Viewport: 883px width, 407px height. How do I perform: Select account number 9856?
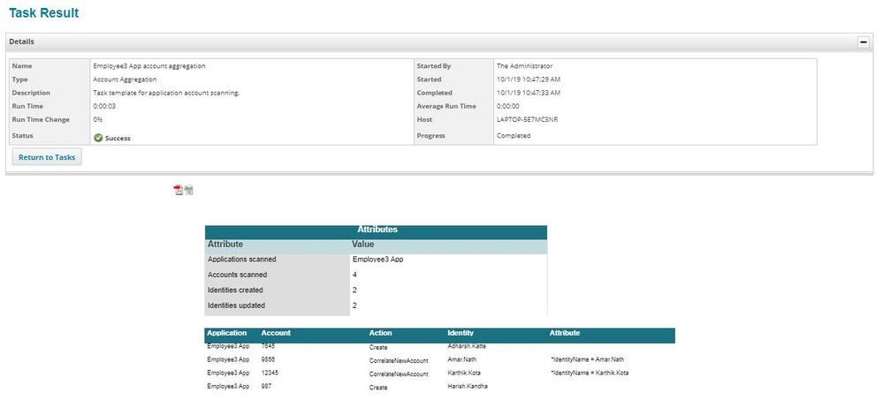(268, 359)
